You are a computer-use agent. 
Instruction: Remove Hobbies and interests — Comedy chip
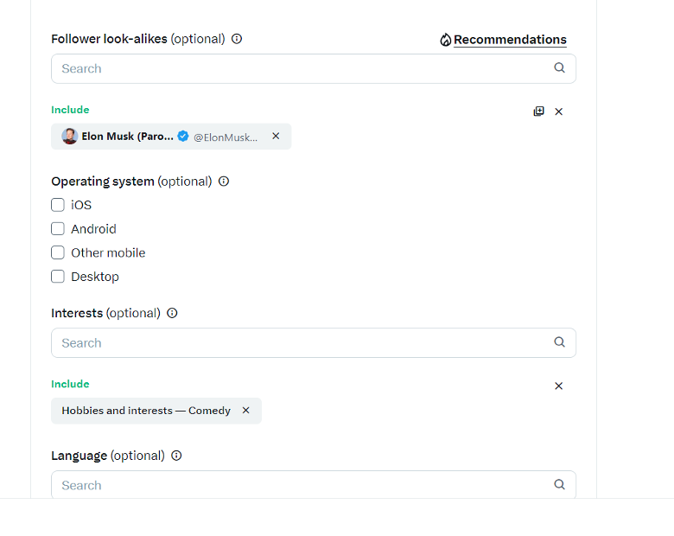246,411
